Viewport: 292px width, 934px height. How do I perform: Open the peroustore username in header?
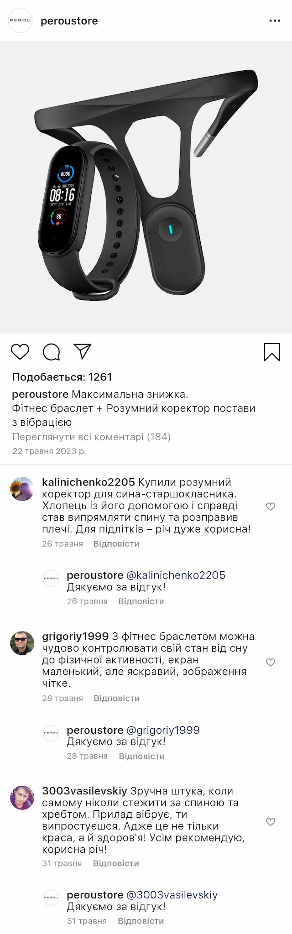(69, 21)
